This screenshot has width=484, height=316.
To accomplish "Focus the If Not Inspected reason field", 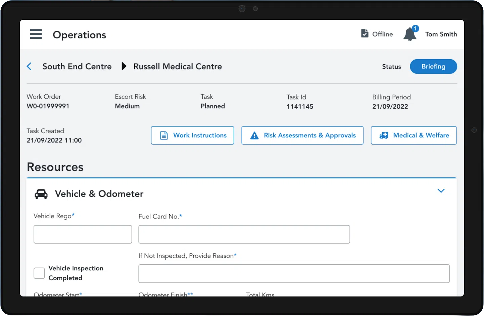I will click(294, 273).
